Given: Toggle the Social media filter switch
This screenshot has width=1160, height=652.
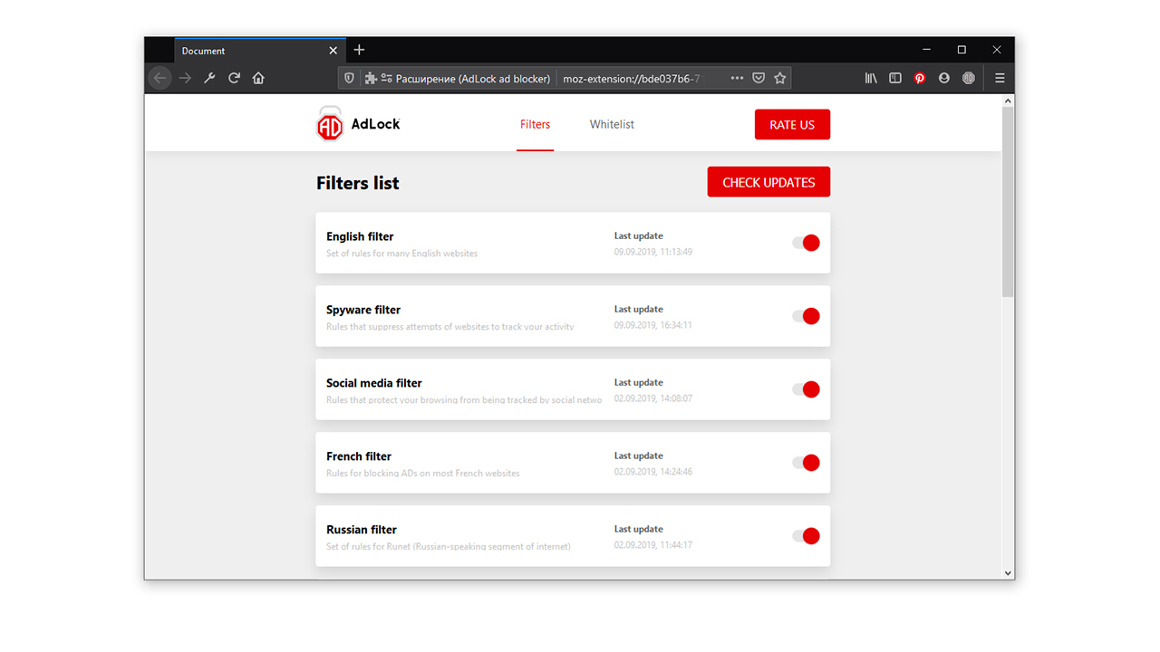Looking at the screenshot, I should pos(806,389).
